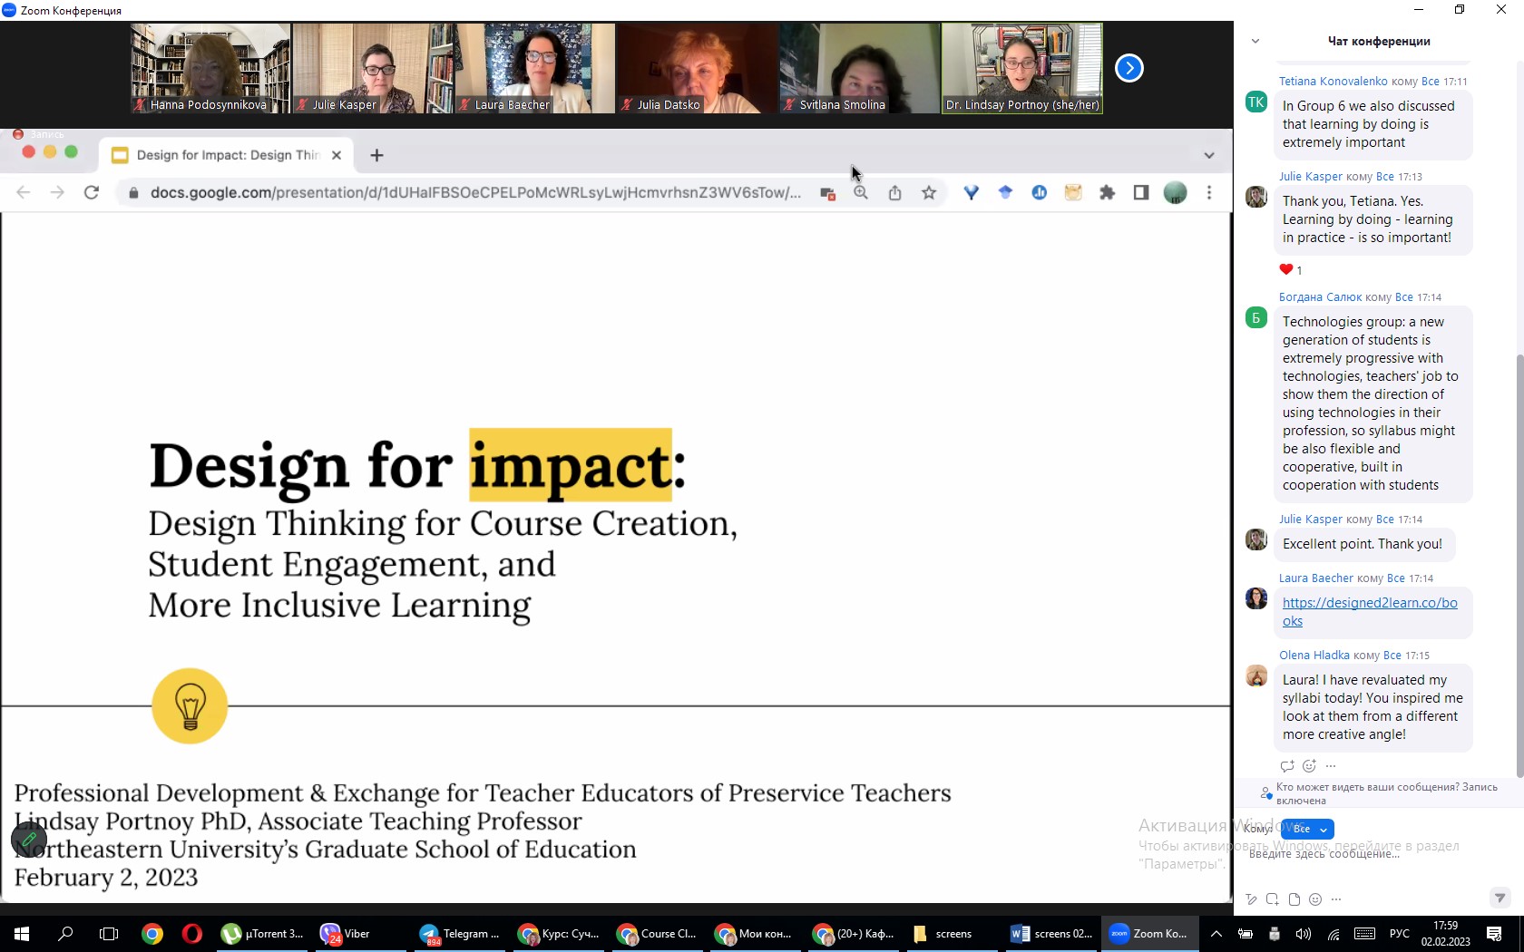
Task: Collapse chat panel using header chevron
Action: pos(1255,41)
